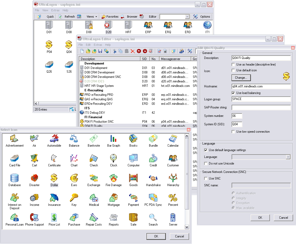The width and height of the screenshot is (296, 244).
Task: Select the D01 Development row in Editor
Action: click(x=138, y=68)
